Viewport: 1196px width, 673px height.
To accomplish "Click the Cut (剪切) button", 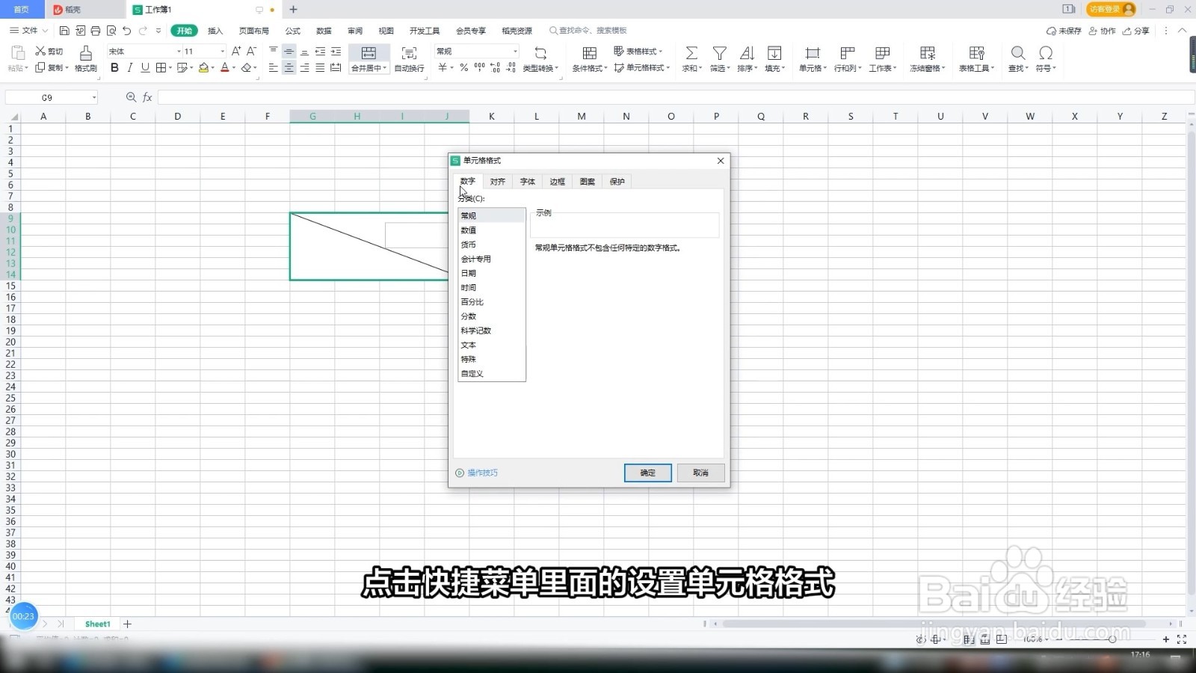I will (x=49, y=51).
